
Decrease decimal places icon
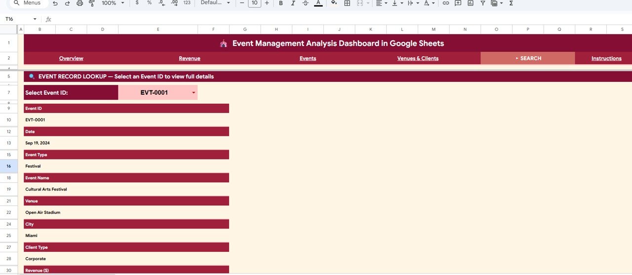[x=162, y=3]
